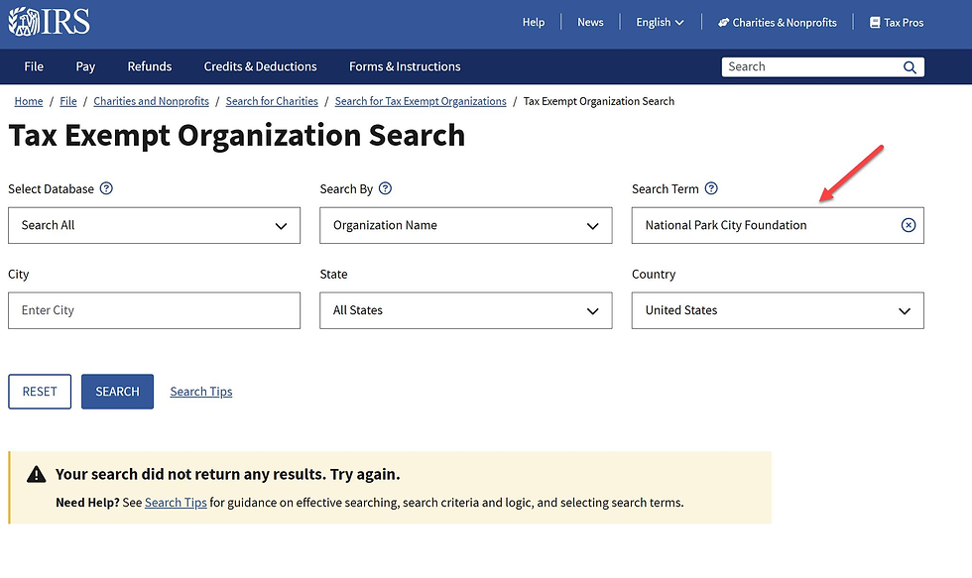Select the Credits & Deductions menu item
The width and height of the screenshot is (972, 578).
pyautogui.click(x=260, y=66)
